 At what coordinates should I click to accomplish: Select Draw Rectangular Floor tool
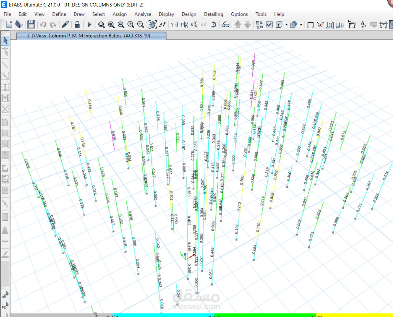point(5,133)
